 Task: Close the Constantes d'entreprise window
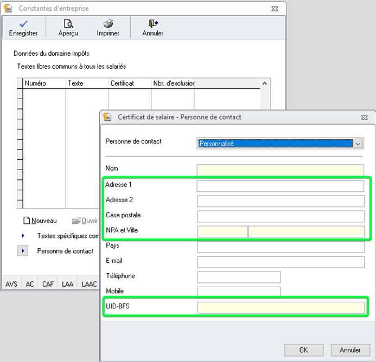pos(276,9)
